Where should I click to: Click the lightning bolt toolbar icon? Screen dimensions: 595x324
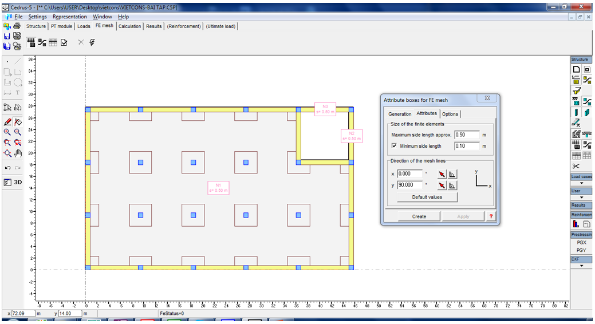click(x=92, y=42)
